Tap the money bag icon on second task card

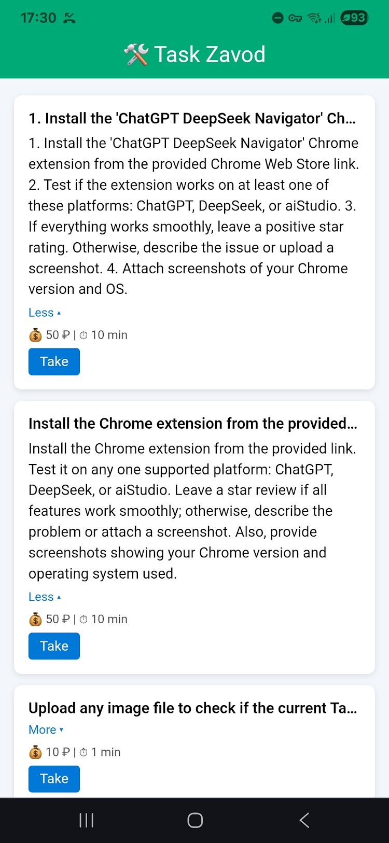(x=35, y=620)
